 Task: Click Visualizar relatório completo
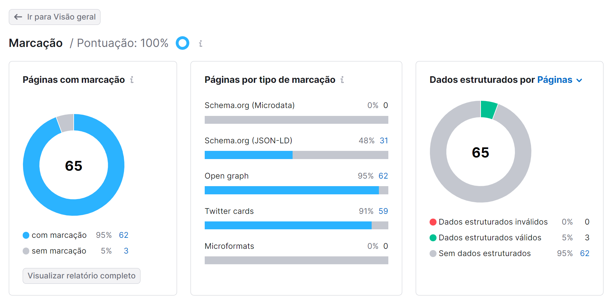pos(81,276)
